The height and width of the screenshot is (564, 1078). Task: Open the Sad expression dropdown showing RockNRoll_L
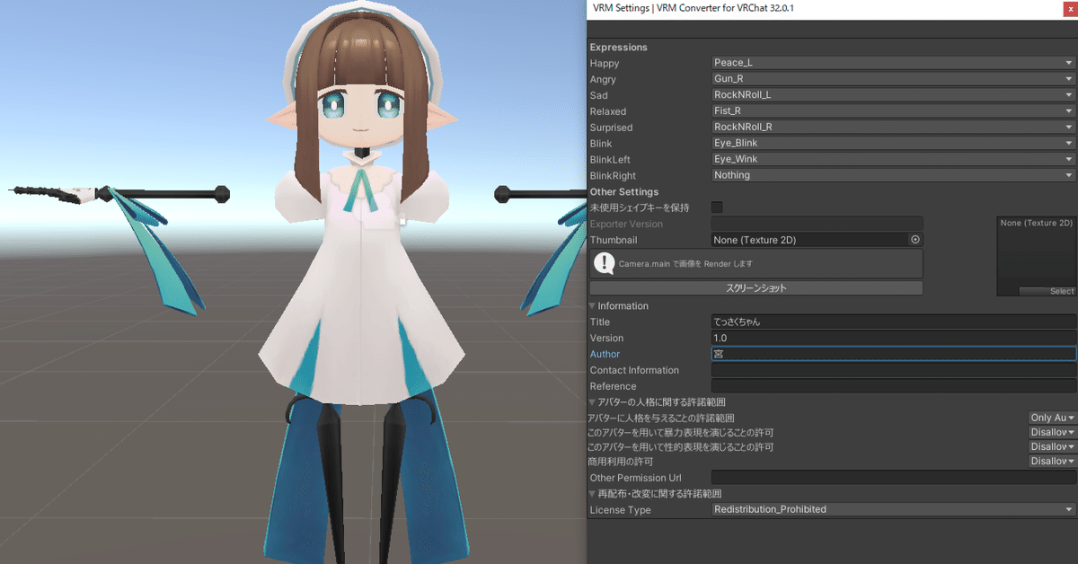[x=889, y=94]
